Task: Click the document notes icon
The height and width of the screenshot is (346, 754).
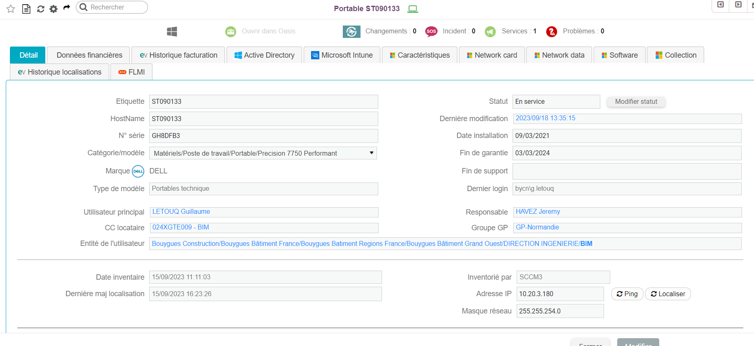Action: click(26, 9)
